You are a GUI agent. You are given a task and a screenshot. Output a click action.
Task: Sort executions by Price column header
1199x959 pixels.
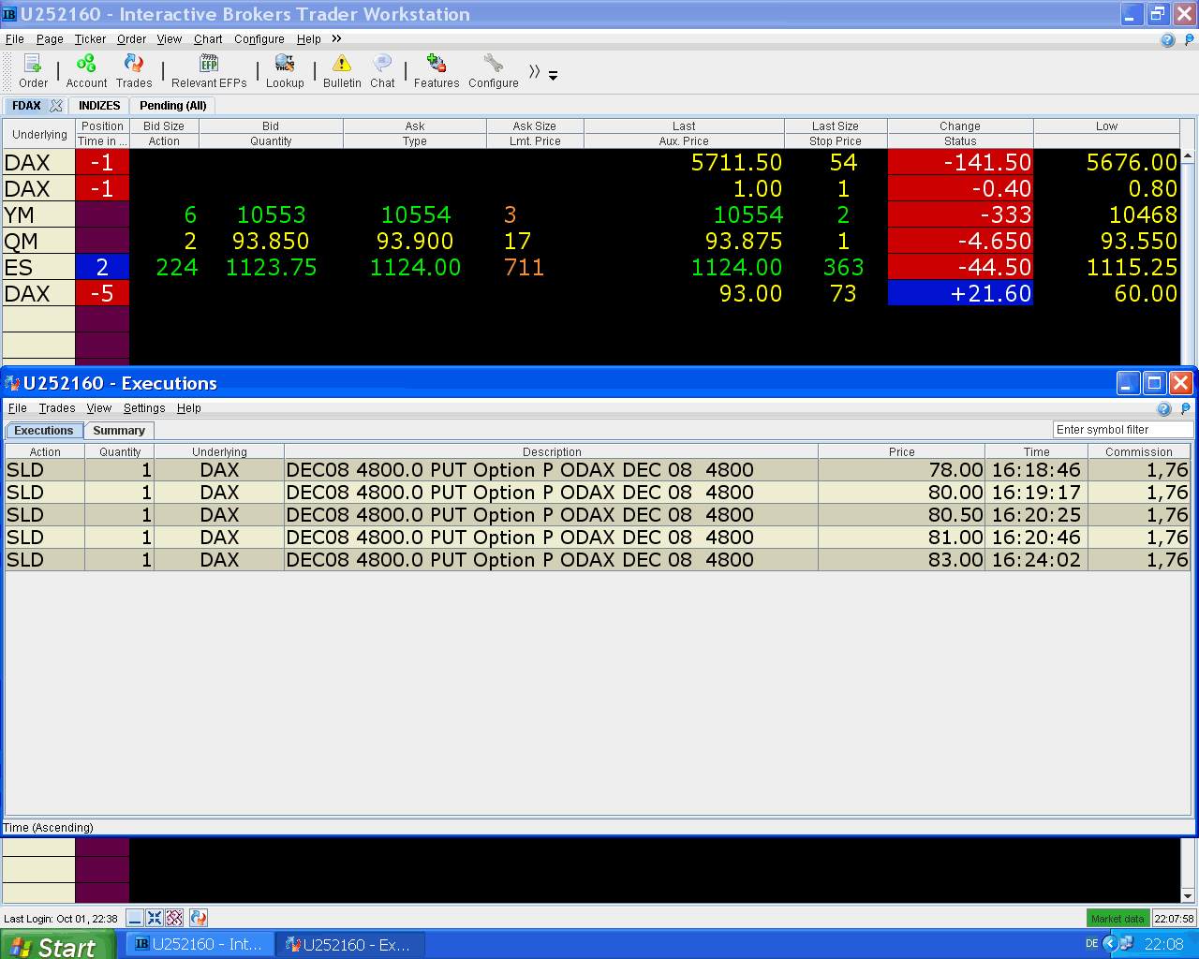[x=902, y=451]
